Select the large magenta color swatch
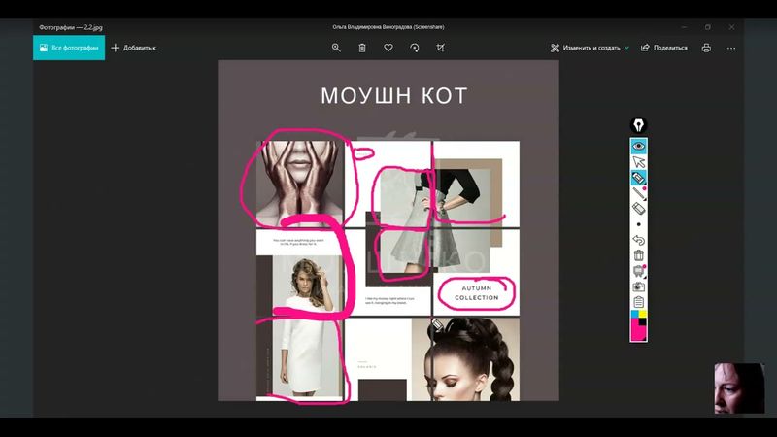 637,331
